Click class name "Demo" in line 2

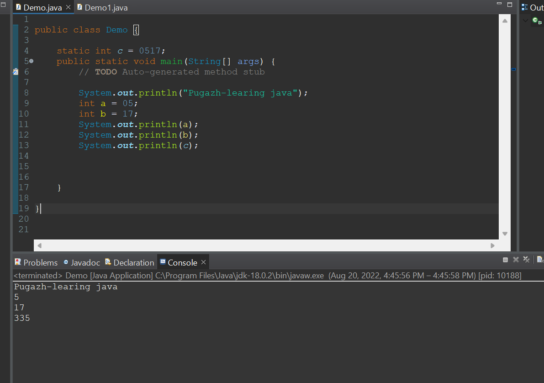pos(117,30)
